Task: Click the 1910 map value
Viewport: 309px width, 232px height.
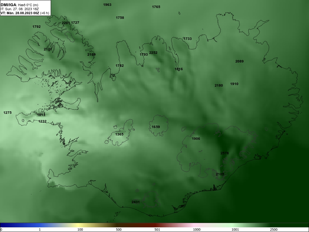Action: [234, 84]
